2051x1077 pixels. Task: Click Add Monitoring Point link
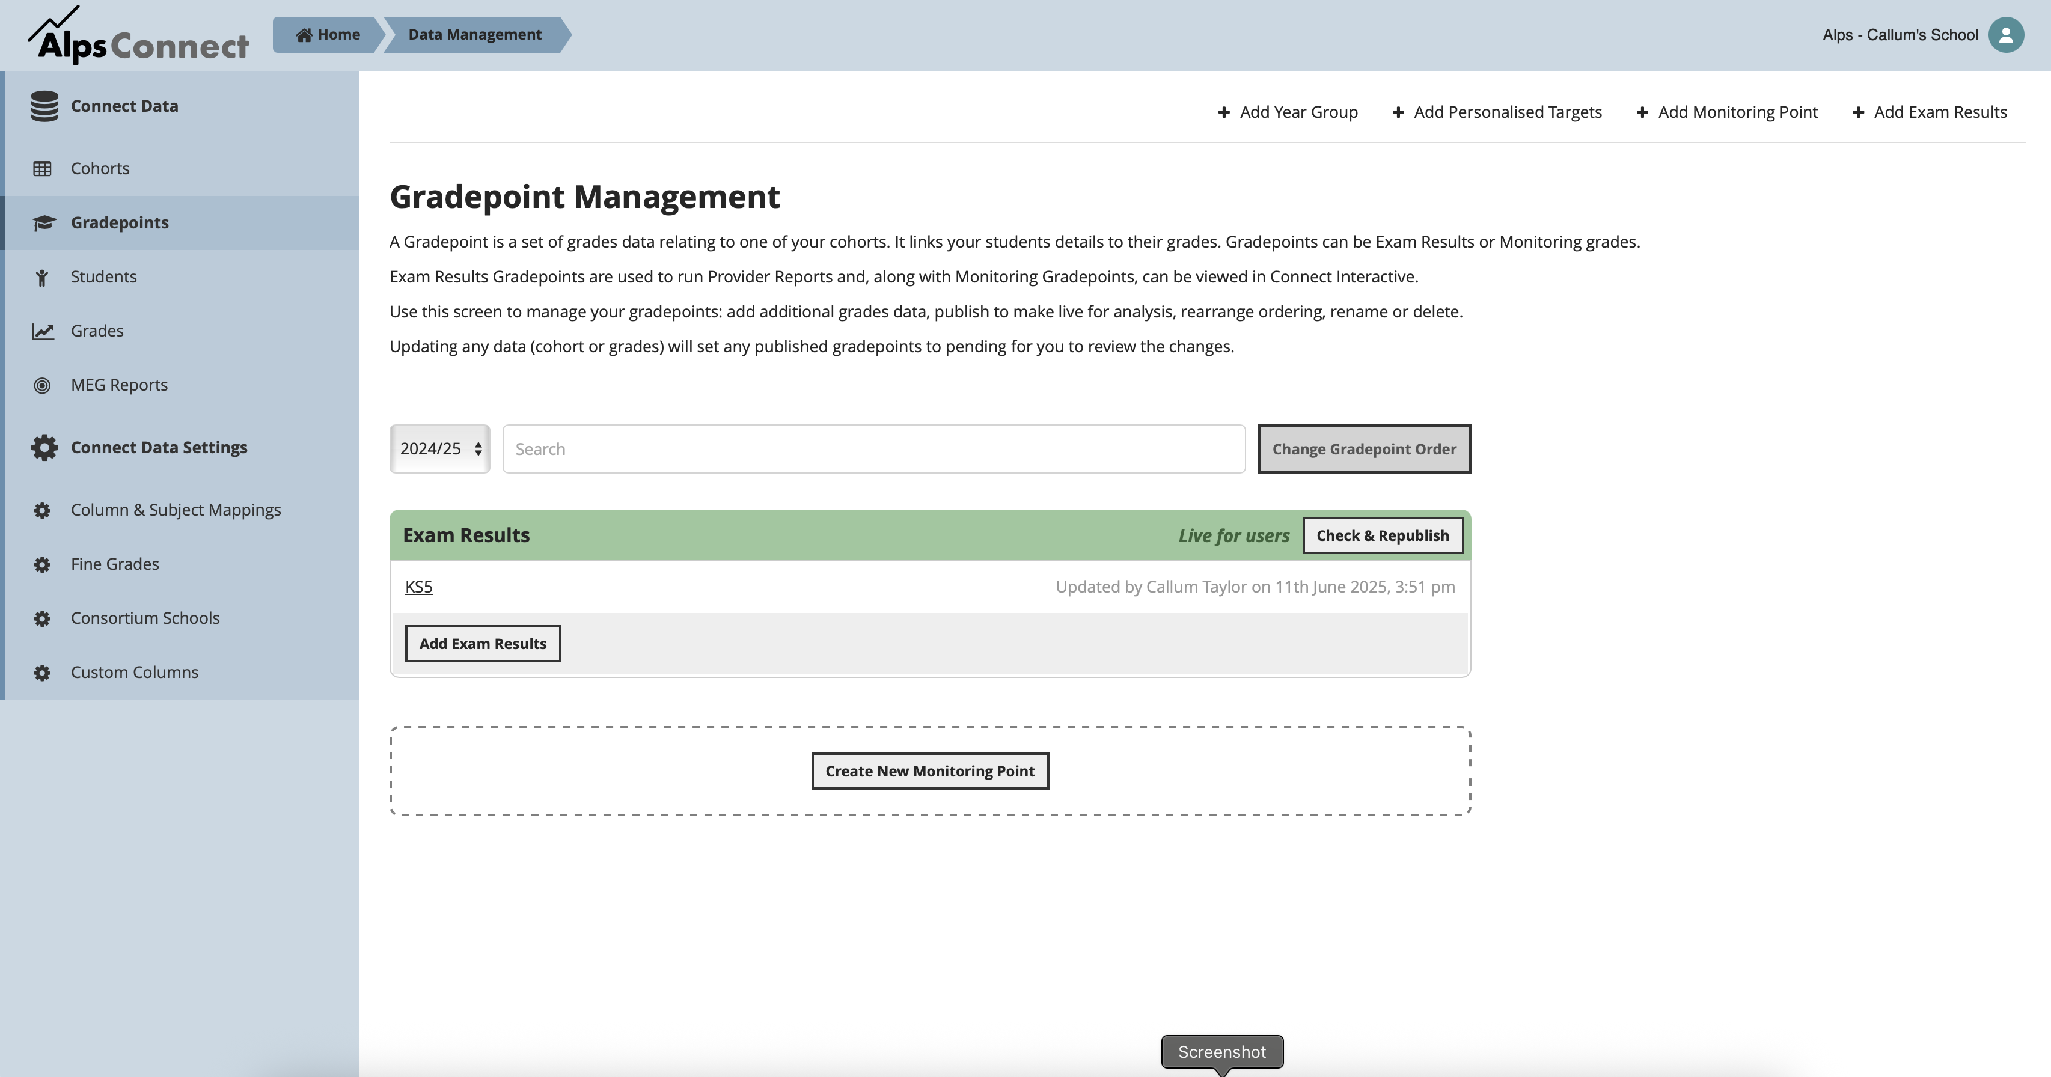tap(1727, 112)
